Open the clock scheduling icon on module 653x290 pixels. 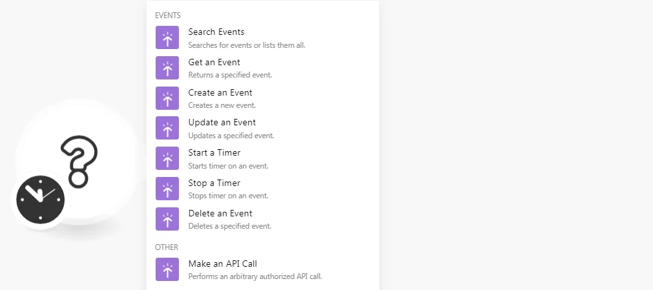point(41,200)
